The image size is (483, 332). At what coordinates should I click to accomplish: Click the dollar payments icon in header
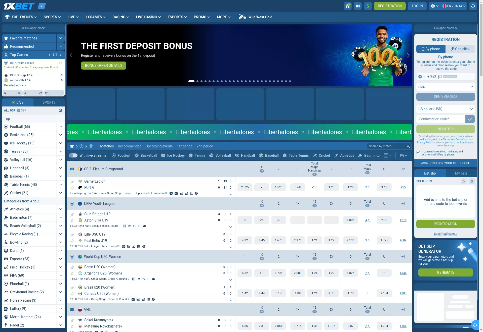tap(368, 6)
